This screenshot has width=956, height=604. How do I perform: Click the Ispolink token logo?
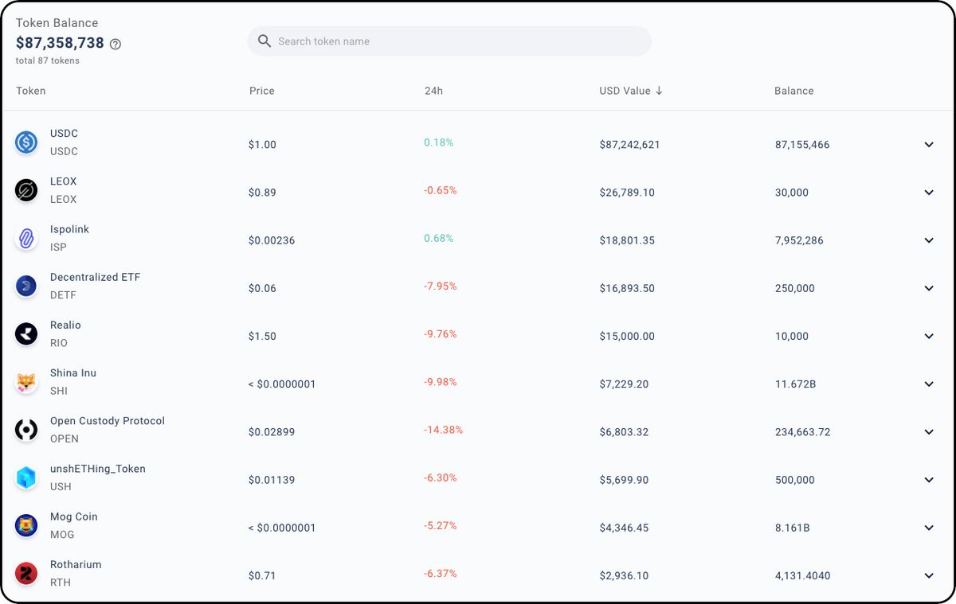pos(26,238)
